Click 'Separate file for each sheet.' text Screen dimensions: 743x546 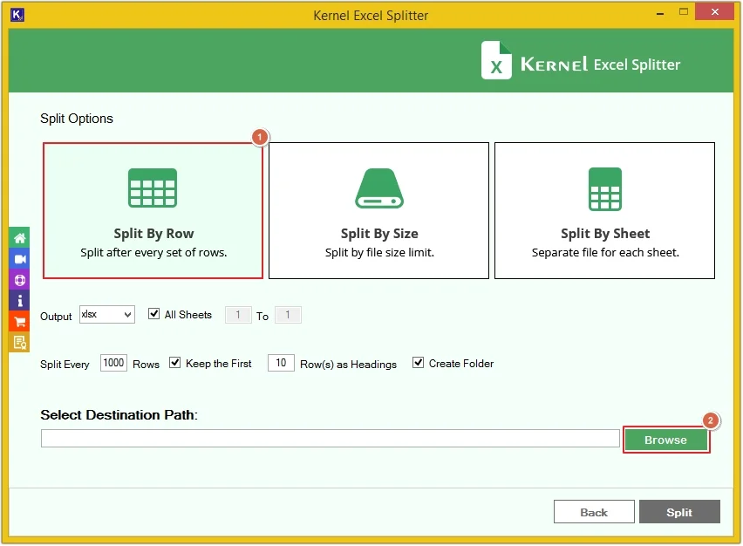click(605, 253)
